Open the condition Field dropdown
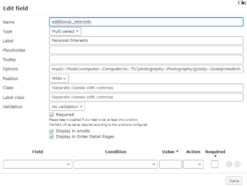Viewport: 247px width, 187px height. click(x=37, y=164)
